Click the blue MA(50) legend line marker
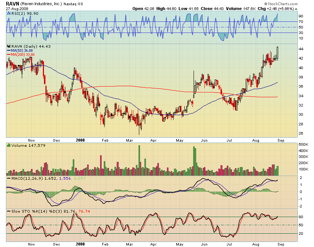 (8, 51)
